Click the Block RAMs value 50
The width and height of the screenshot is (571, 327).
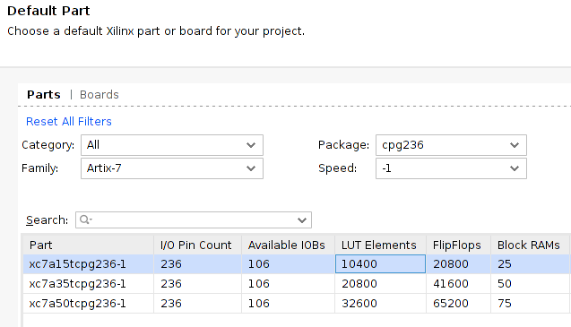530,284
